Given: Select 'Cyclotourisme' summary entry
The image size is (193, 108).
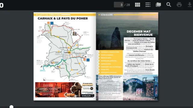Looking at the screenshot, I should point(106,64).
